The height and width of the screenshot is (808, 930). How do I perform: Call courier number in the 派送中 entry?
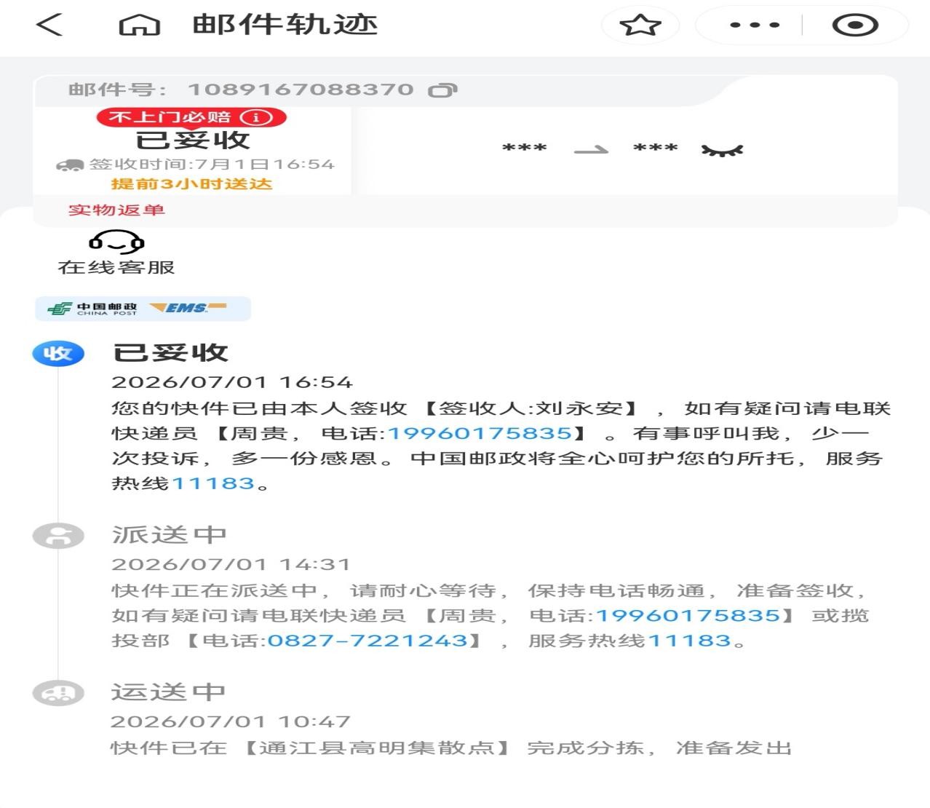pyautogui.click(x=688, y=616)
